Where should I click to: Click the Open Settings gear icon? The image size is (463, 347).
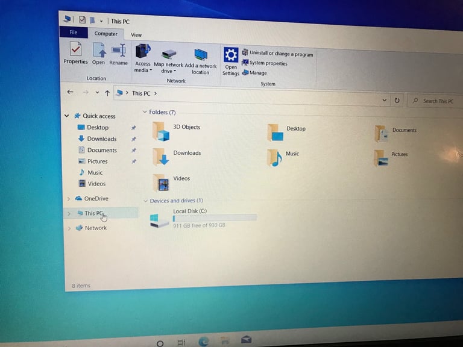pos(231,55)
